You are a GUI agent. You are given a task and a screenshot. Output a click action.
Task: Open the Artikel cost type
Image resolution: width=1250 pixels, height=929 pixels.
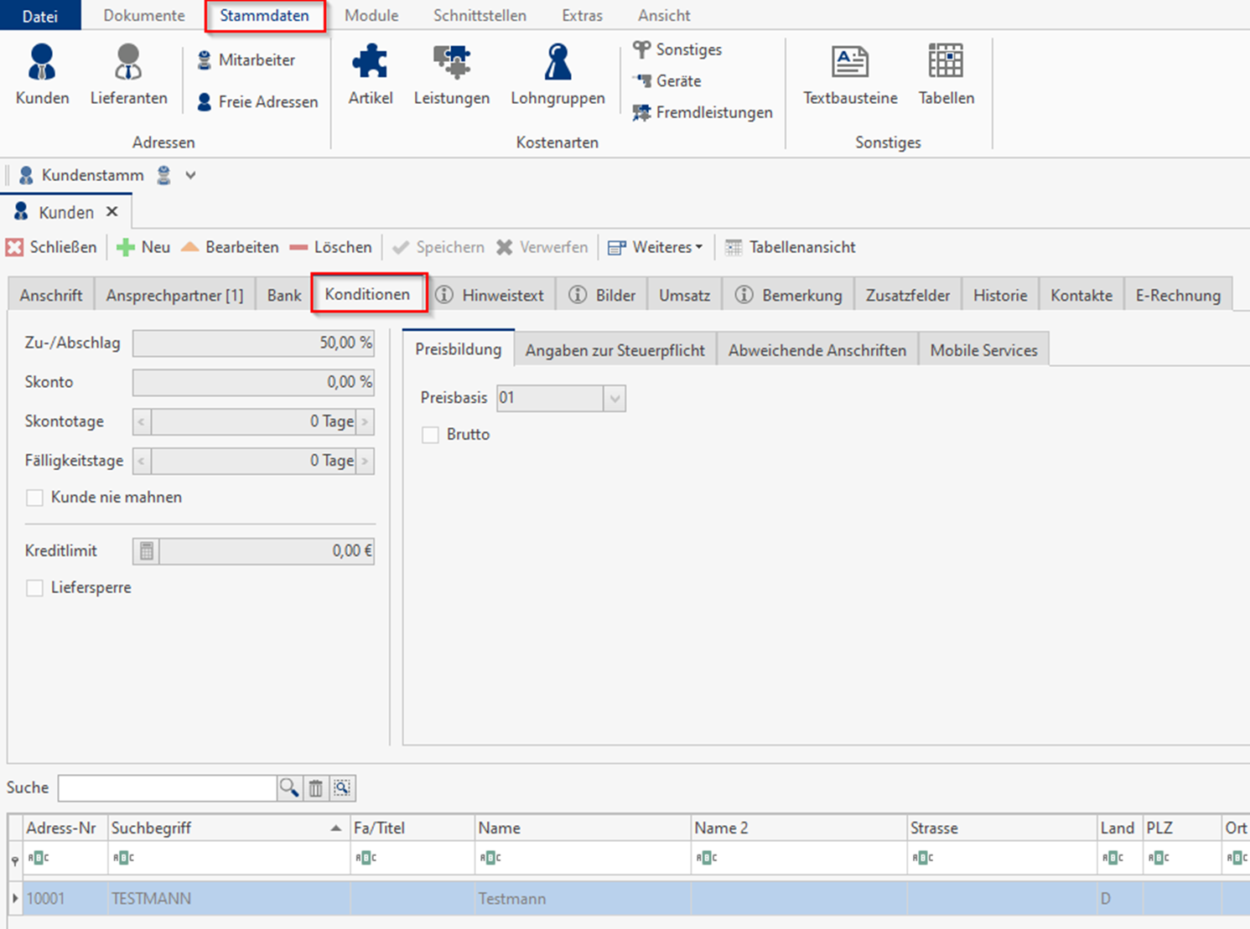(x=370, y=75)
